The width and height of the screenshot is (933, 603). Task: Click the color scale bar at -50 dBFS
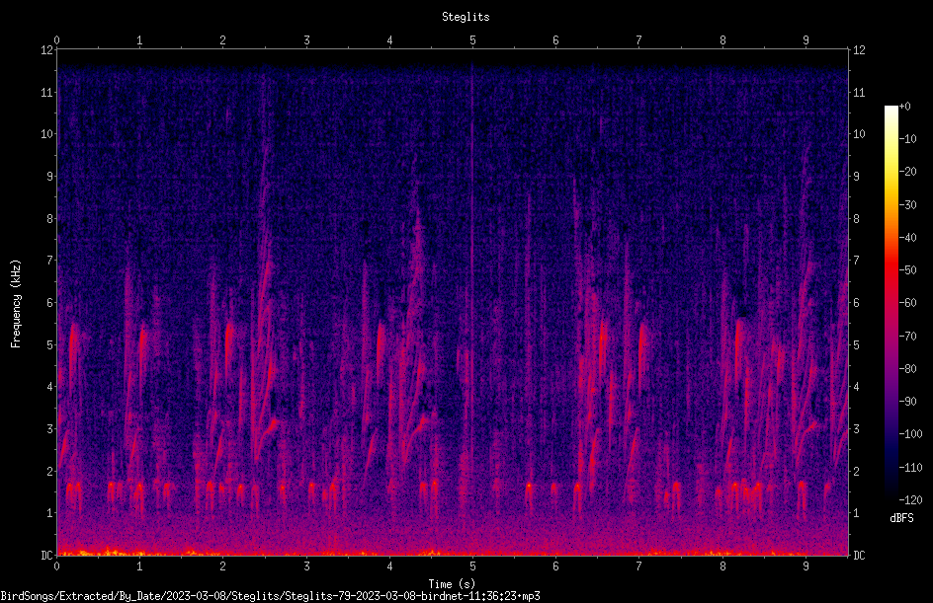click(891, 270)
